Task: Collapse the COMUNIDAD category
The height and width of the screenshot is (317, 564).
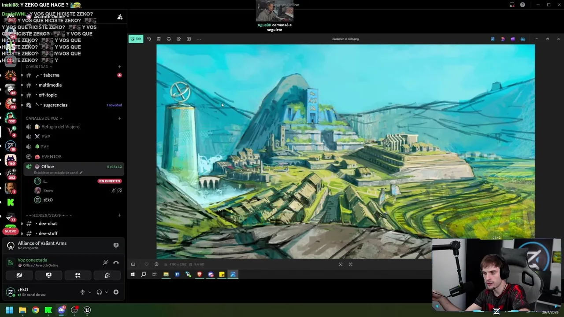Action: 39,67
